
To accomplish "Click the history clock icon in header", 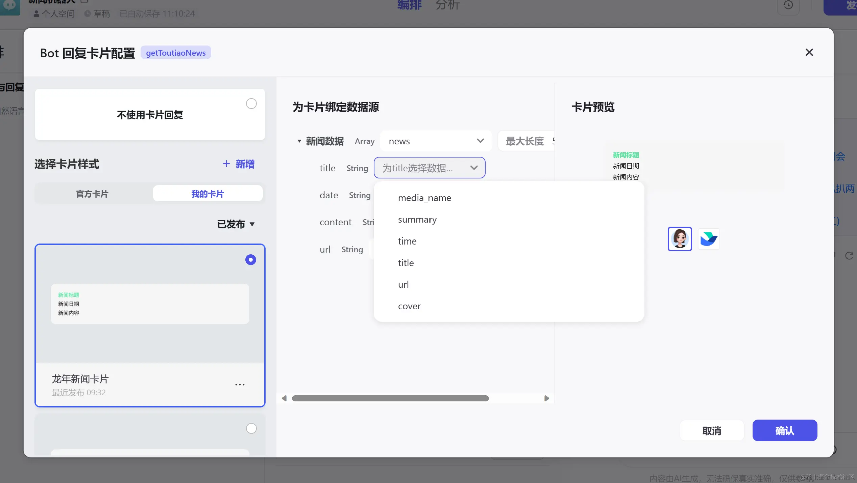I will (788, 5).
